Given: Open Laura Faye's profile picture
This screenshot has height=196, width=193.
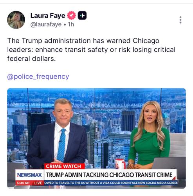Looking at the screenshot, I should coord(16,20).
